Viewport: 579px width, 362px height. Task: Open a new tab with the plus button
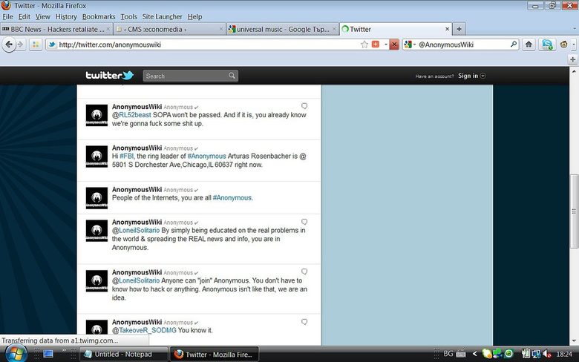[x=459, y=29]
